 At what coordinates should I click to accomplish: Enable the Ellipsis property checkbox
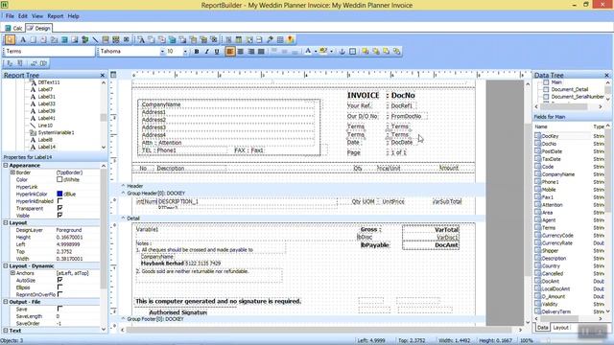59,287
